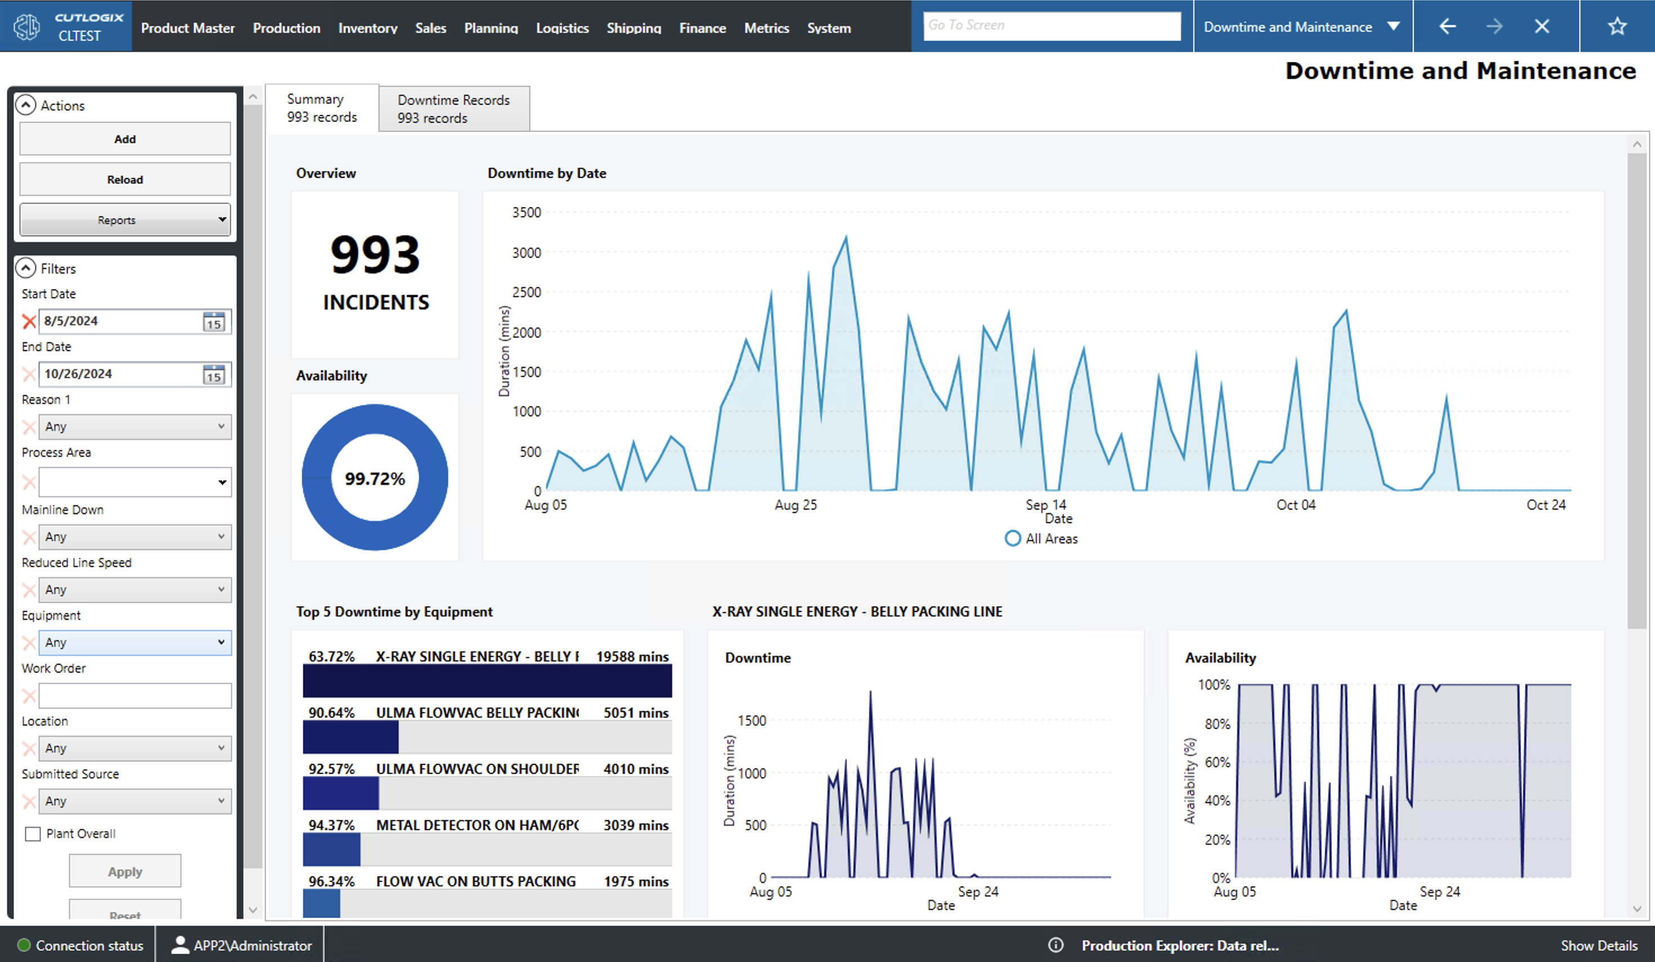Click the back arrow navigation icon
1655x962 pixels.
point(1447,26)
